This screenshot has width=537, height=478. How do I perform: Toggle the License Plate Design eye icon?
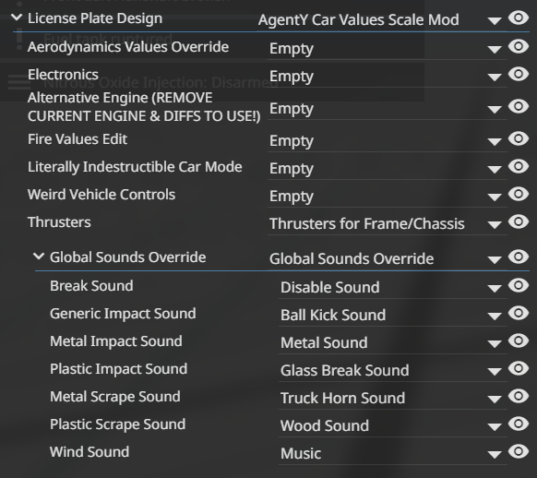coord(519,18)
